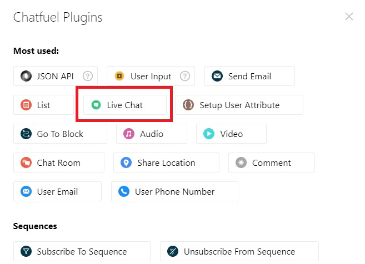The image size is (365, 264).
Task: Open help tooltip beside JSON API
Action: [88, 76]
